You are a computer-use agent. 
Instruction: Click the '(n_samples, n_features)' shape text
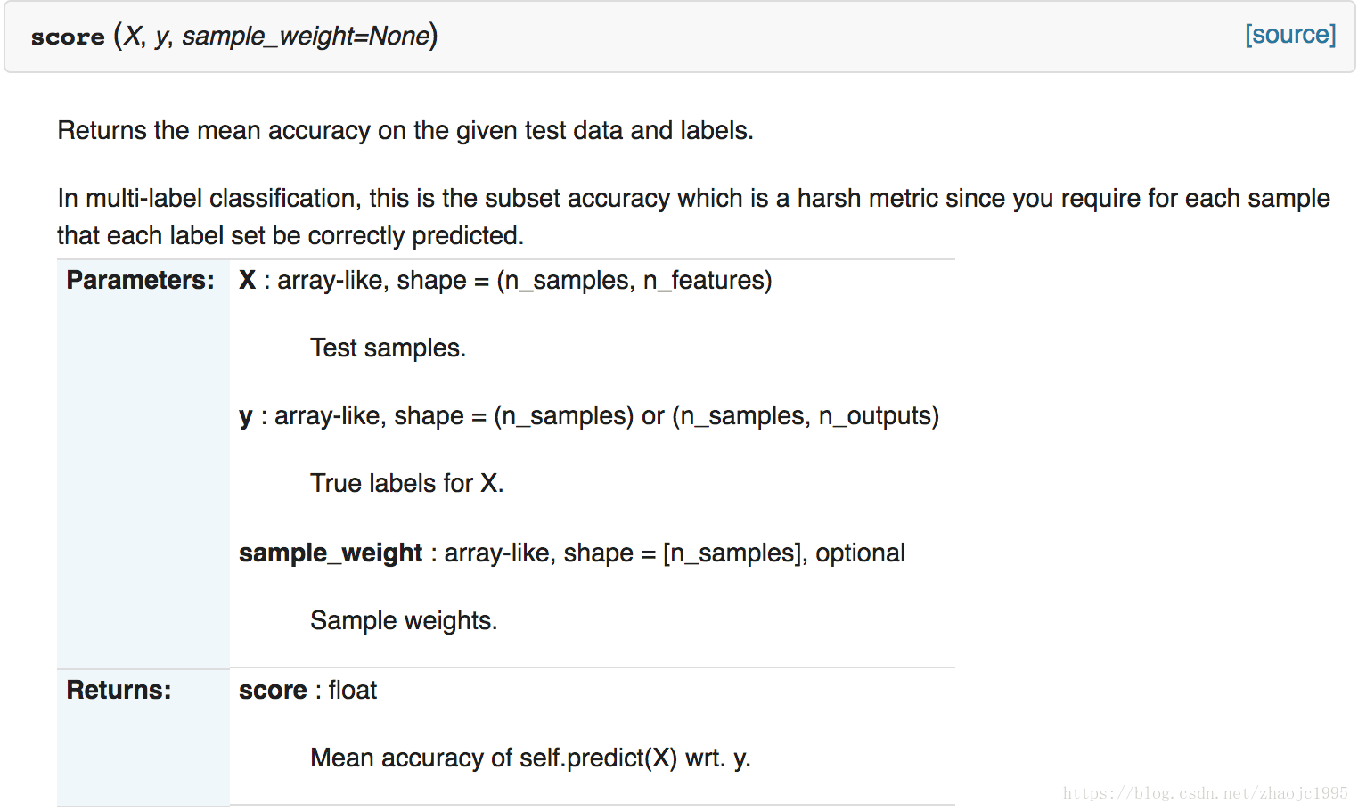[x=634, y=280]
